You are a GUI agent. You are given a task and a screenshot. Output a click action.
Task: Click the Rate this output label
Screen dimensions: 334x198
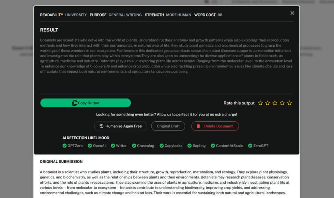pyautogui.click(x=239, y=103)
